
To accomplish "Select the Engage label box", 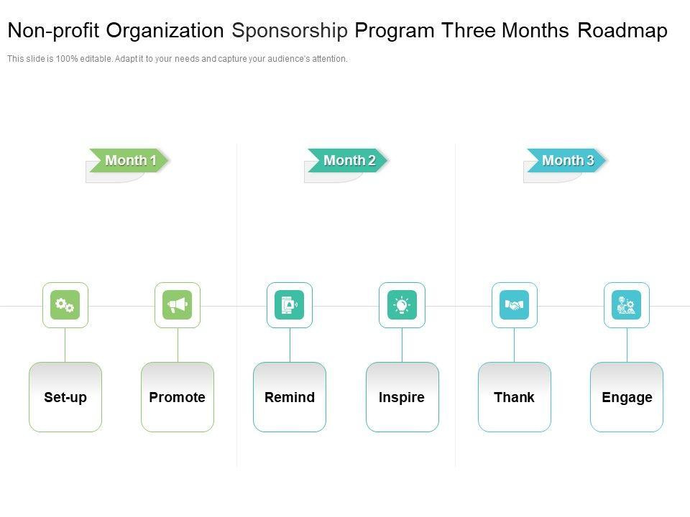I will pyautogui.click(x=627, y=397).
